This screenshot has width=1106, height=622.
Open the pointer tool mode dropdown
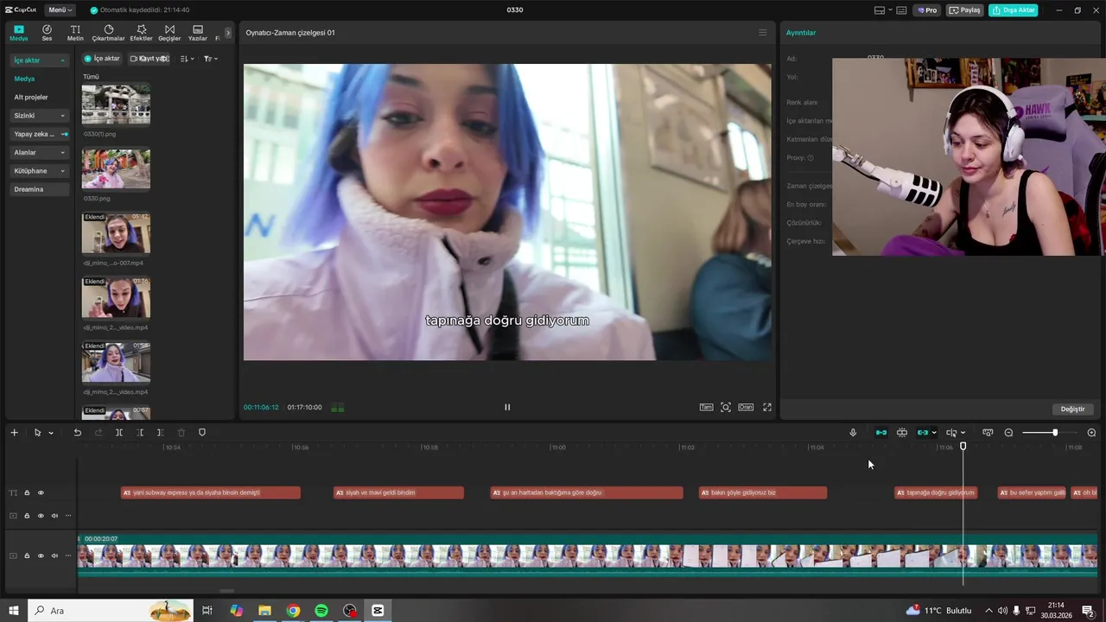pyautogui.click(x=51, y=433)
